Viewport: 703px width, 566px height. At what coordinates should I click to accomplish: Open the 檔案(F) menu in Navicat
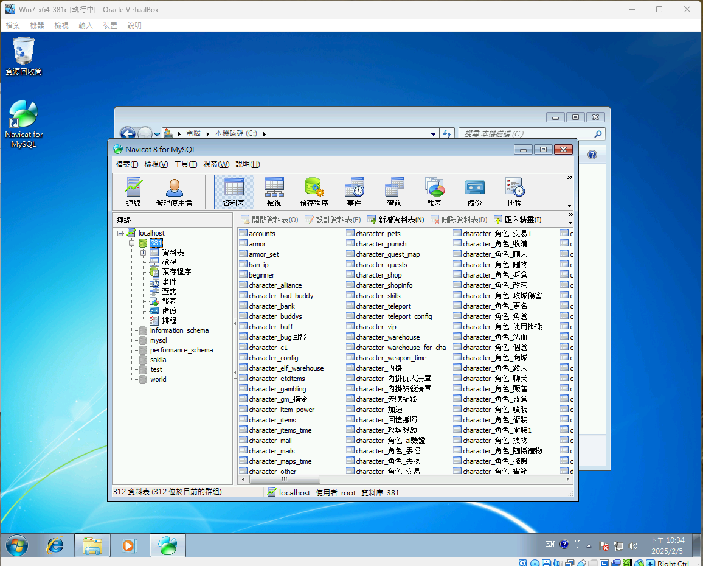[x=127, y=164]
